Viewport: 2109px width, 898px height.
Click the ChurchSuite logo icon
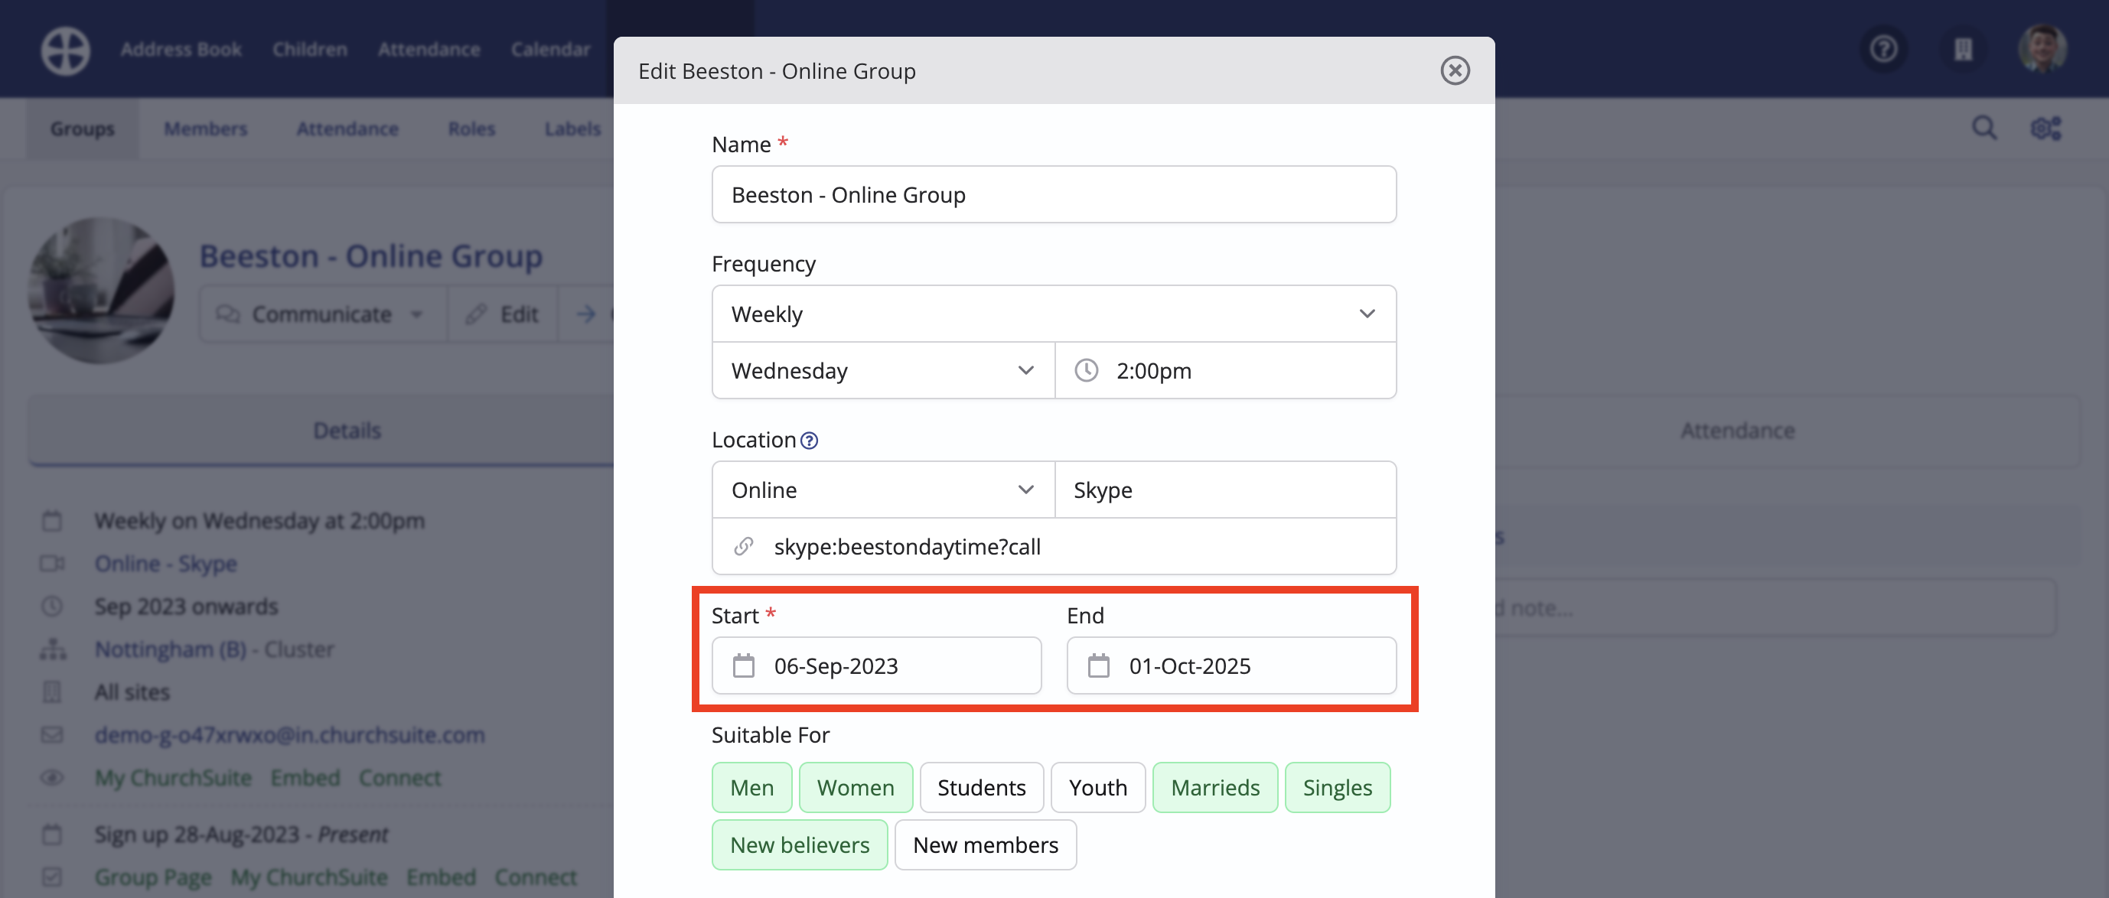click(x=66, y=50)
